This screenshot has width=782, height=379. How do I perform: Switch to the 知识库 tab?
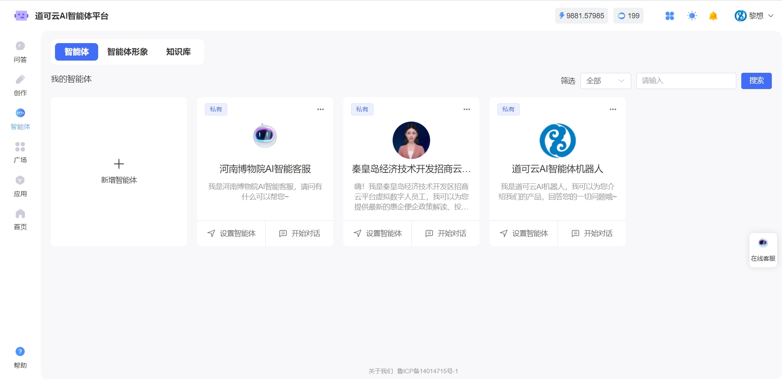[x=178, y=52]
